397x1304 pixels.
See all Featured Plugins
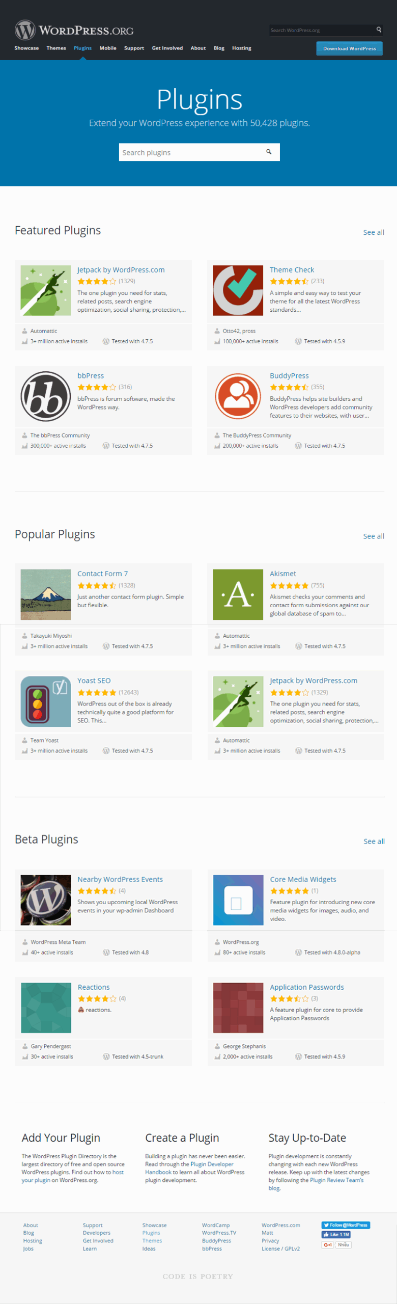[373, 232]
